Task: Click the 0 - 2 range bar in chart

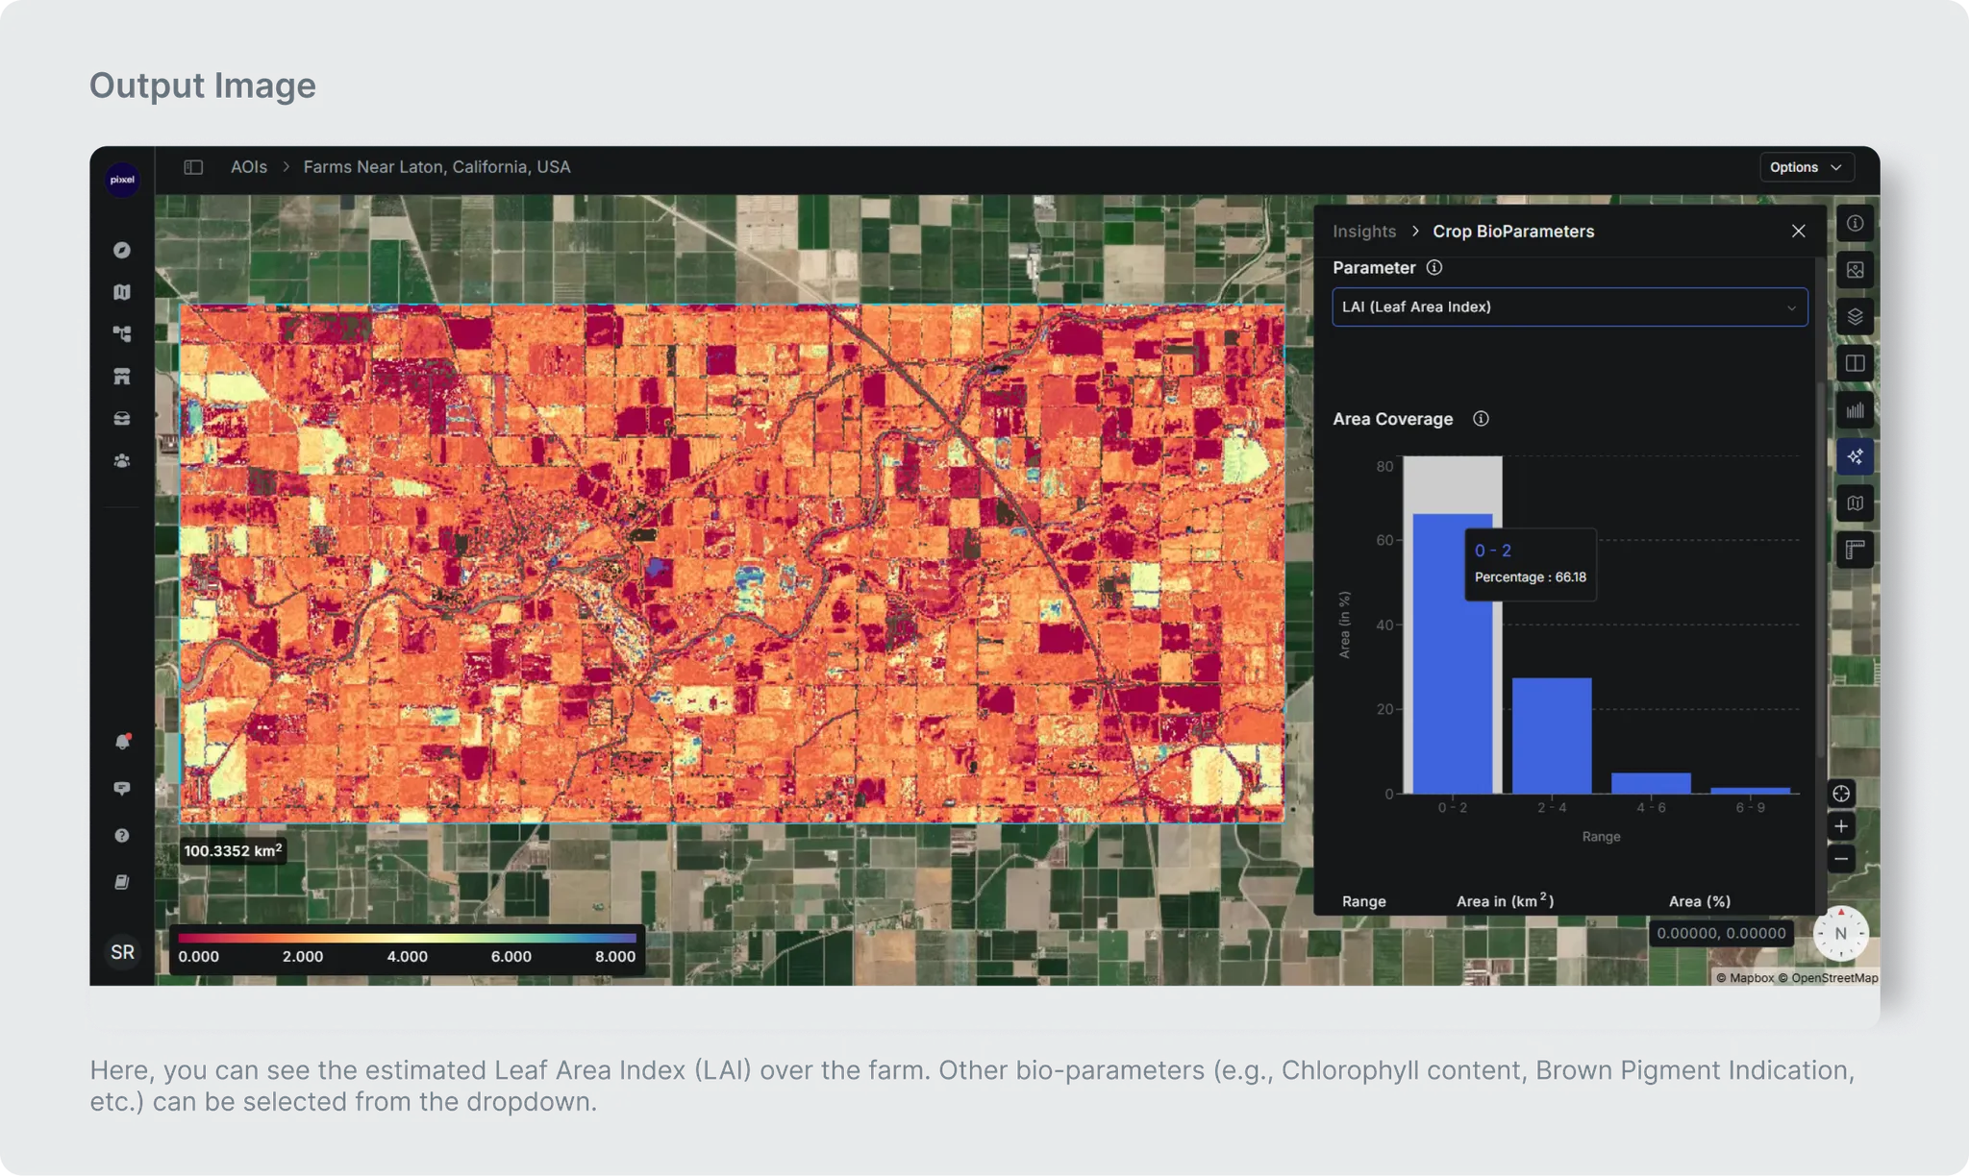Action: pyautogui.click(x=1453, y=653)
